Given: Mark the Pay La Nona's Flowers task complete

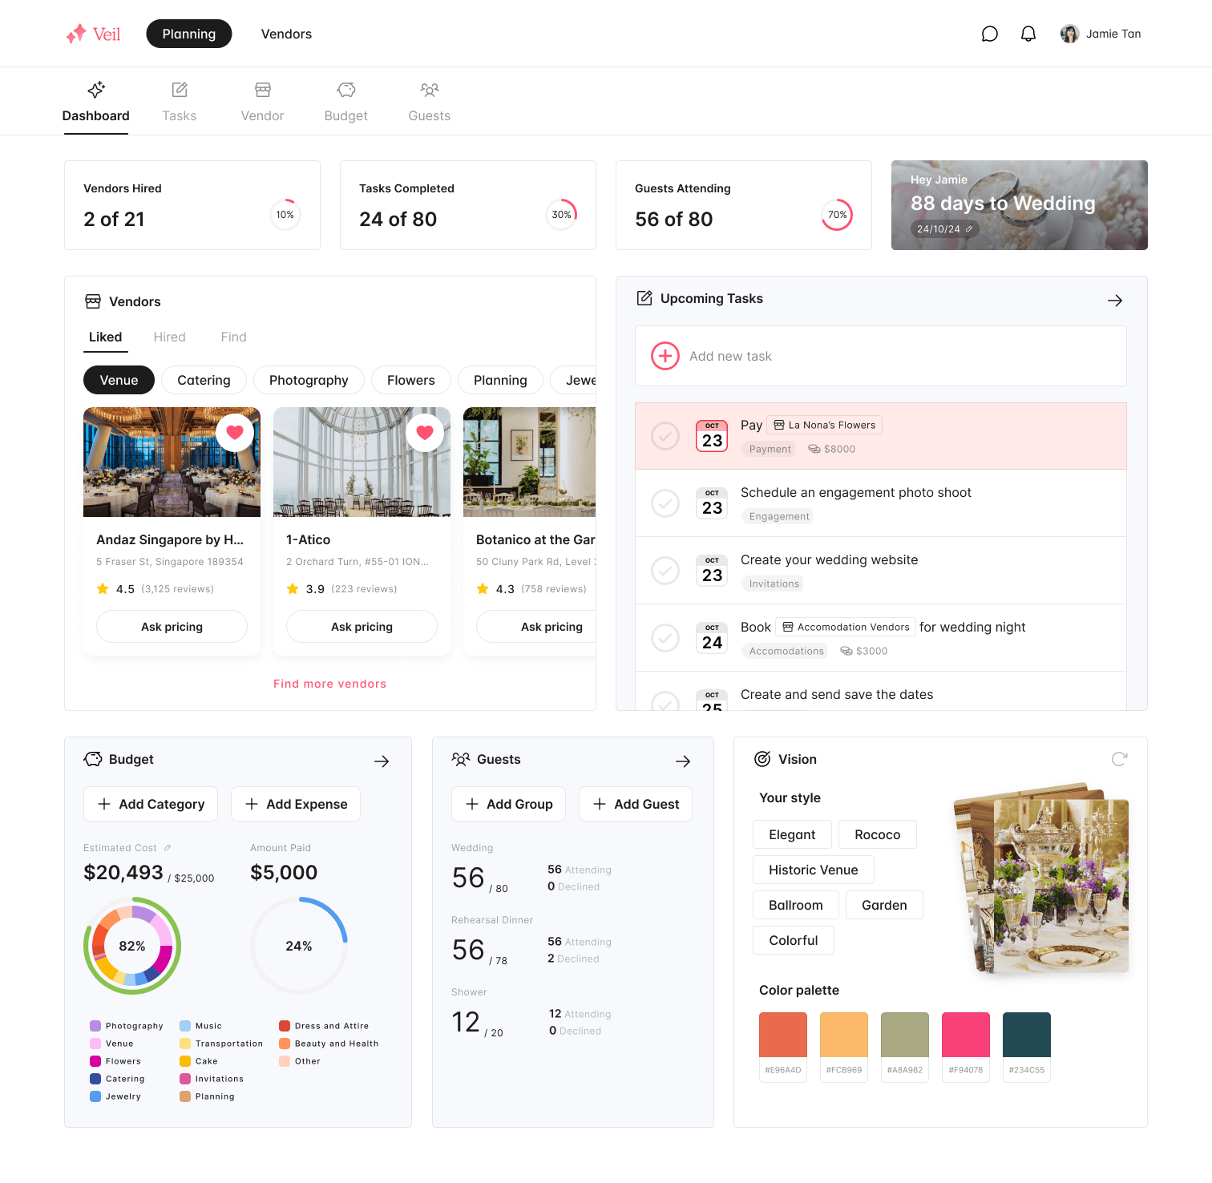Looking at the screenshot, I should [x=665, y=436].
